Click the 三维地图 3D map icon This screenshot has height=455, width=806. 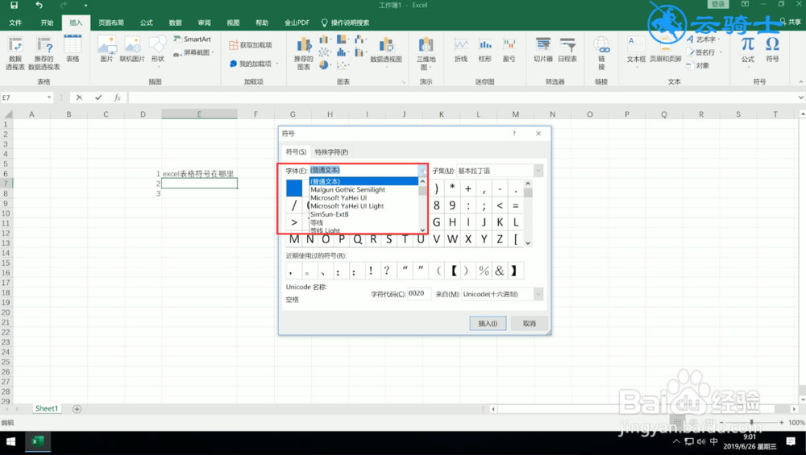point(426,53)
